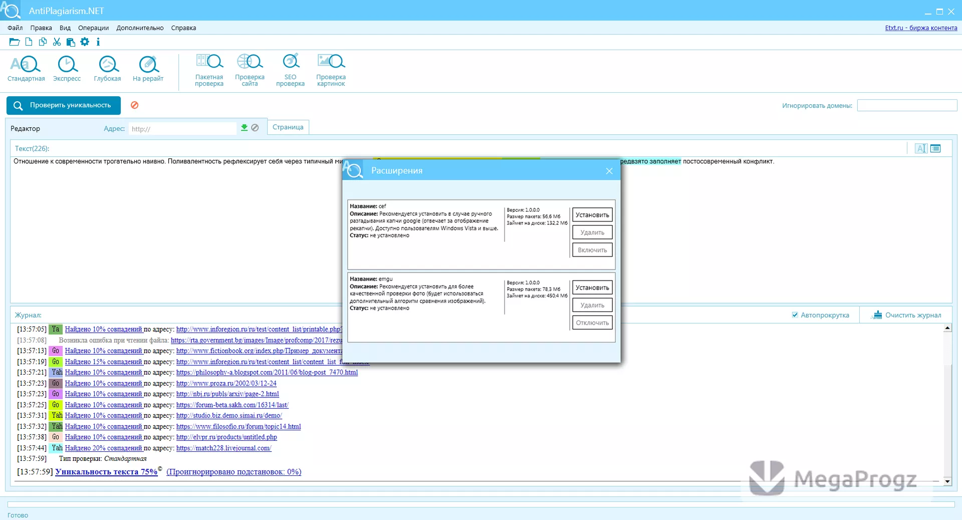Open Проверка сайта tool
The width and height of the screenshot is (962, 520).
coord(250,70)
